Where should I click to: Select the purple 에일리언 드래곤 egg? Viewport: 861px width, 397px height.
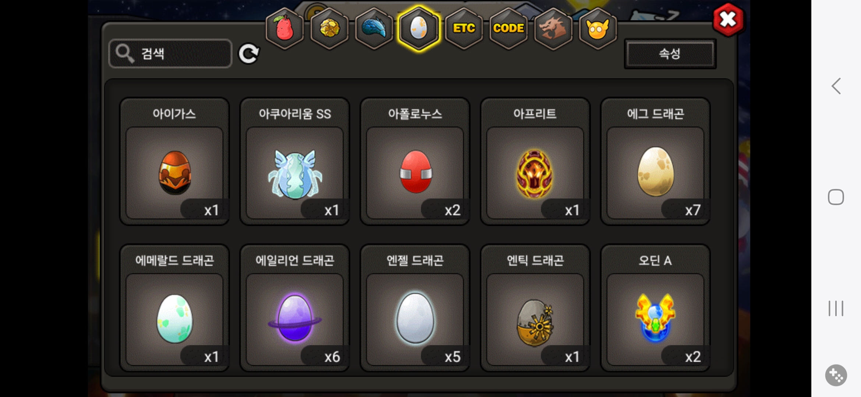[x=295, y=308]
